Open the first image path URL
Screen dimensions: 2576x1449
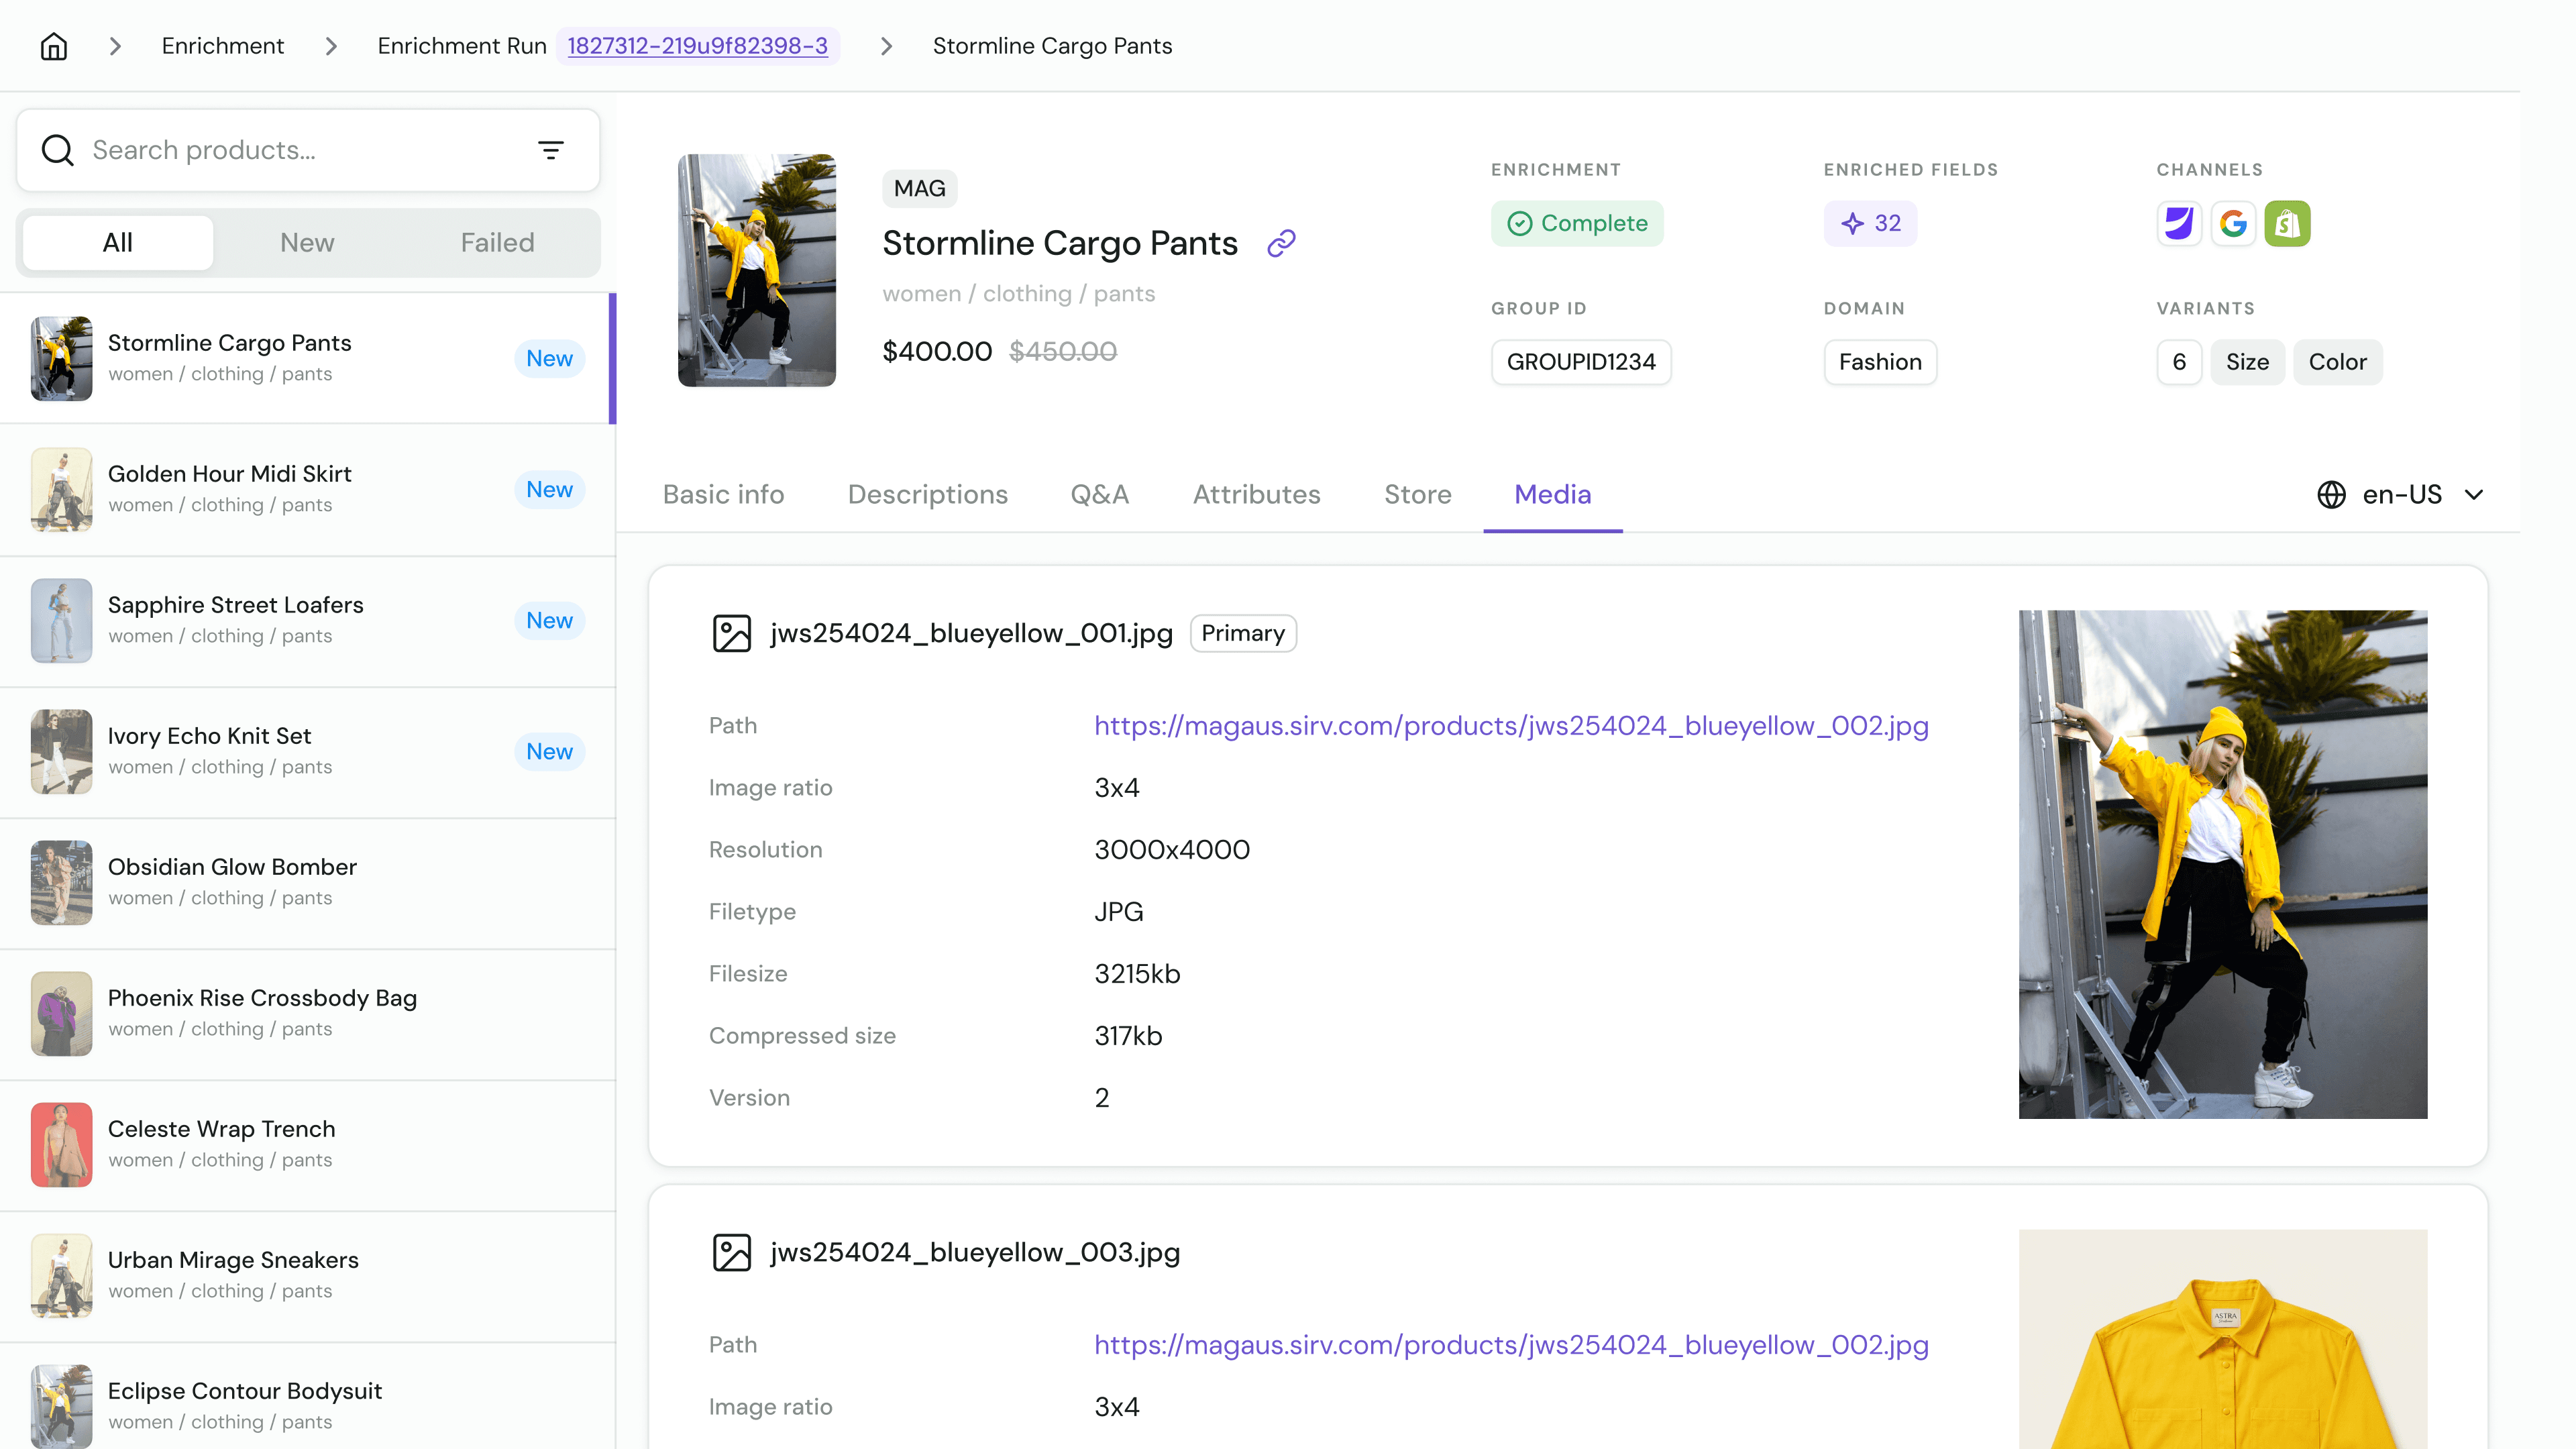[1511, 725]
